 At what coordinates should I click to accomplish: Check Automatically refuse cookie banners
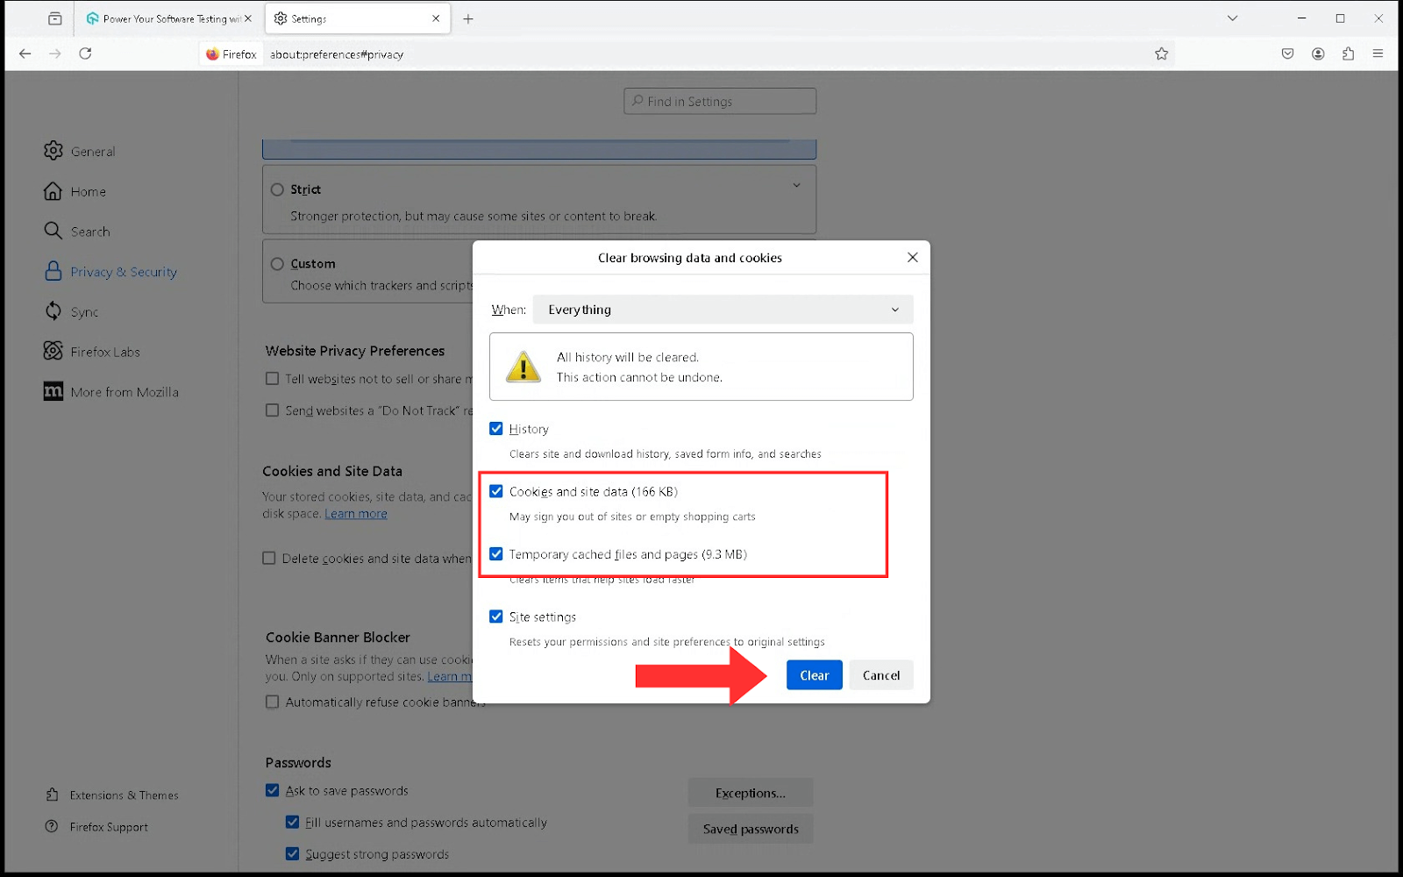click(x=272, y=702)
